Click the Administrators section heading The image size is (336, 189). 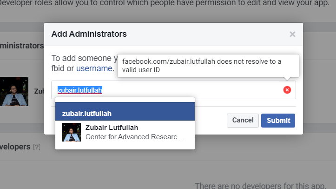point(22,46)
